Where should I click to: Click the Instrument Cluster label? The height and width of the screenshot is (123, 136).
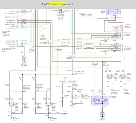tap(113, 97)
